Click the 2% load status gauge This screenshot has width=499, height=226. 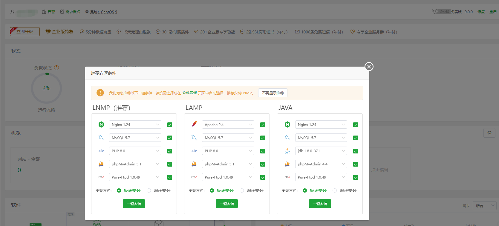(x=46, y=88)
